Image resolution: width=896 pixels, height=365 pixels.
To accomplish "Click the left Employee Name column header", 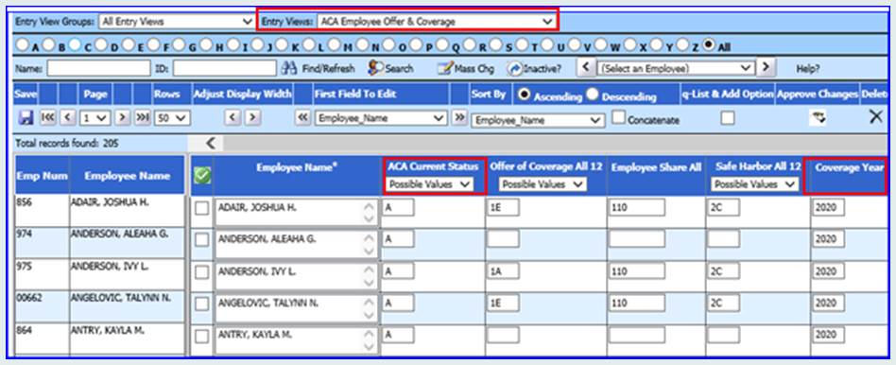I will (127, 176).
